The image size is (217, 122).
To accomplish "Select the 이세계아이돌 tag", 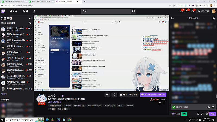I will point(79,105).
